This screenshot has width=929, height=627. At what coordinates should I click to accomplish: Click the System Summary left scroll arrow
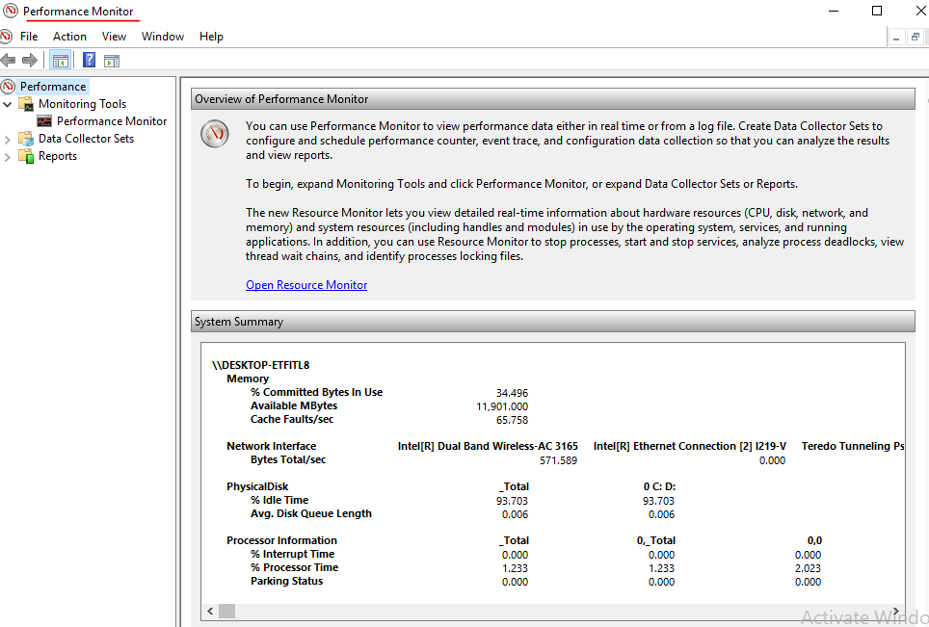pos(210,611)
